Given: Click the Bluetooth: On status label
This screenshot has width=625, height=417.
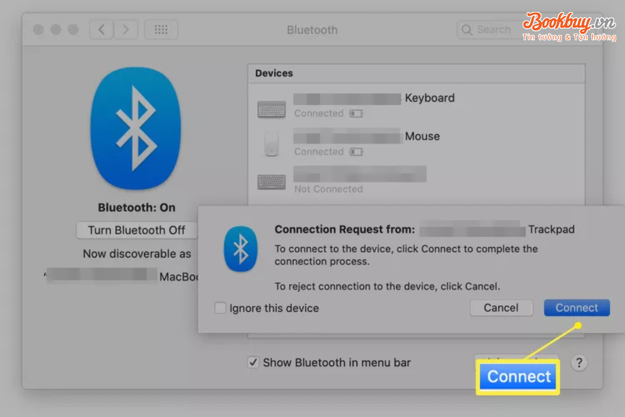Looking at the screenshot, I should click(136, 207).
